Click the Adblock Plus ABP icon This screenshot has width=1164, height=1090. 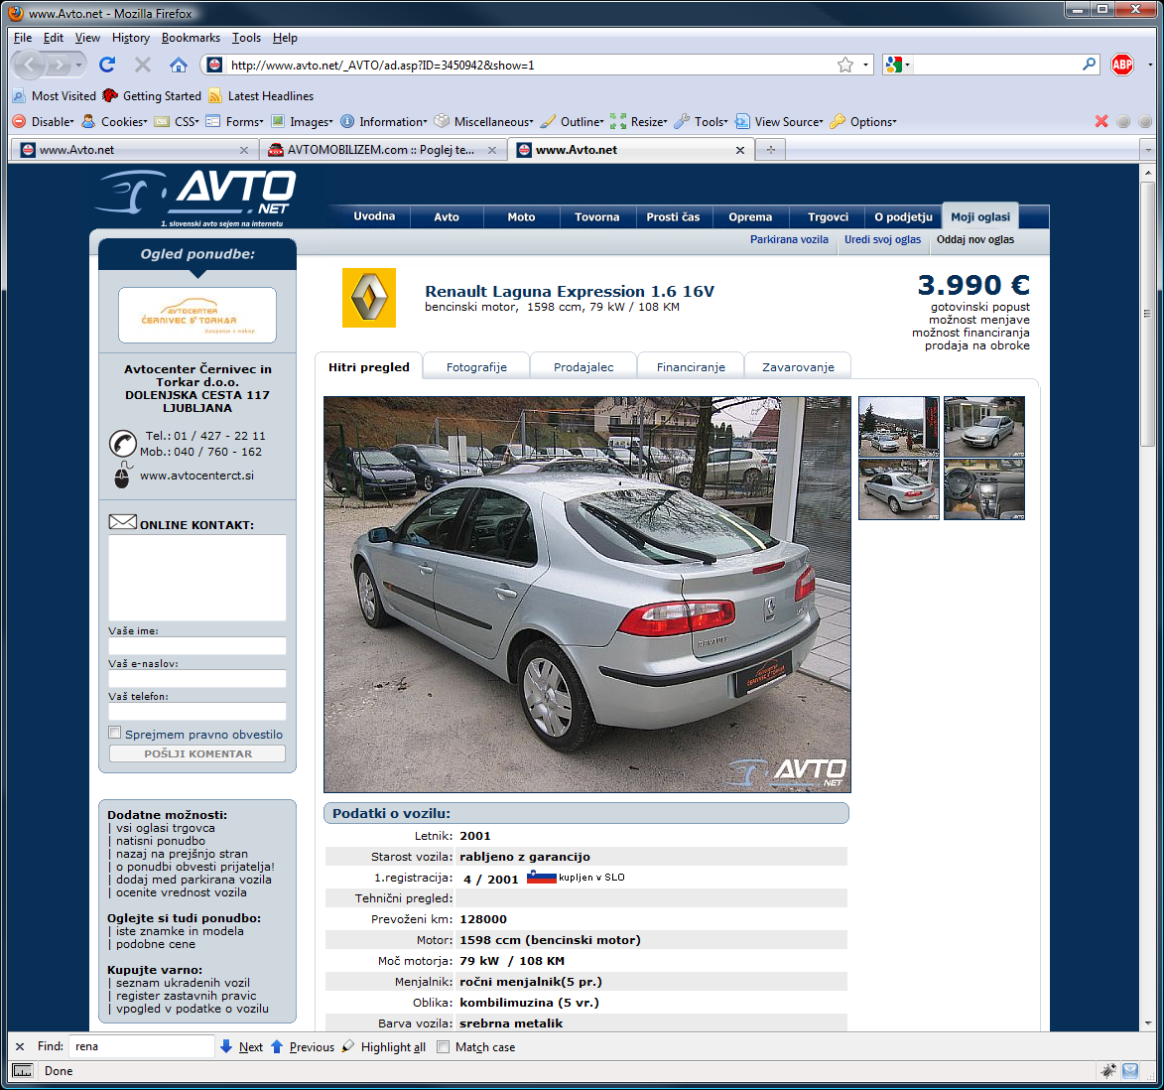pyautogui.click(x=1121, y=65)
